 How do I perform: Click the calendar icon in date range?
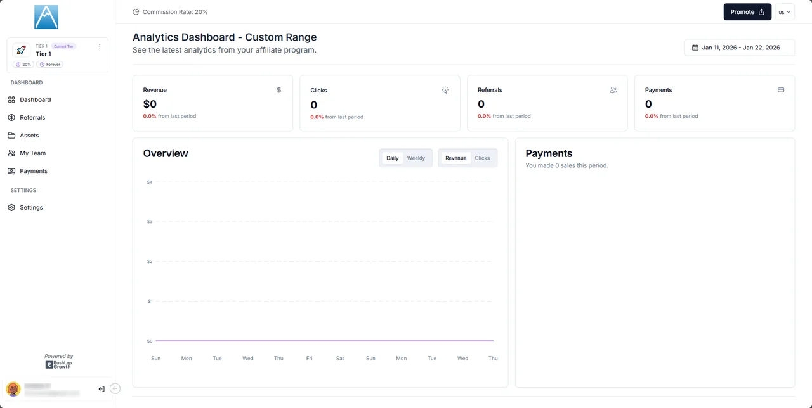(x=695, y=48)
